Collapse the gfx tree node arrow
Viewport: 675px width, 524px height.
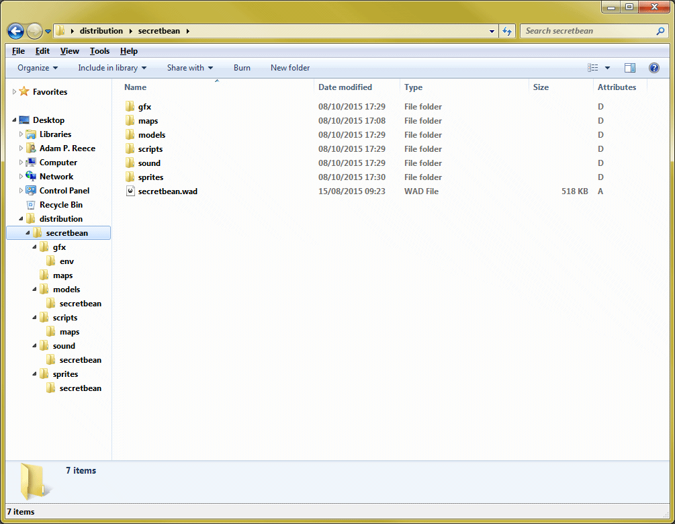34,247
